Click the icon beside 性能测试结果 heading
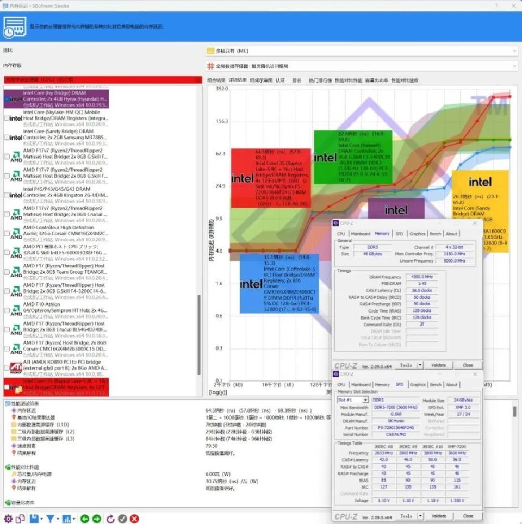522x524 pixels. click(x=8, y=403)
